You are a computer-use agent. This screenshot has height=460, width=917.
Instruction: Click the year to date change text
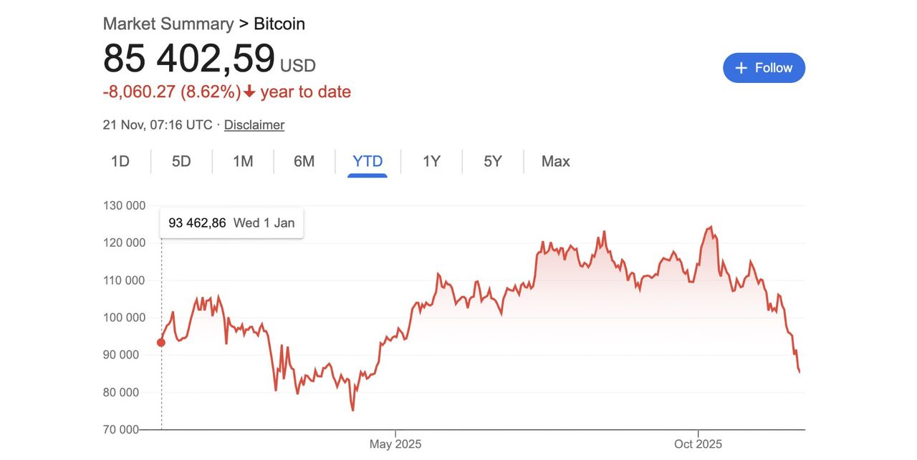[305, 92]
